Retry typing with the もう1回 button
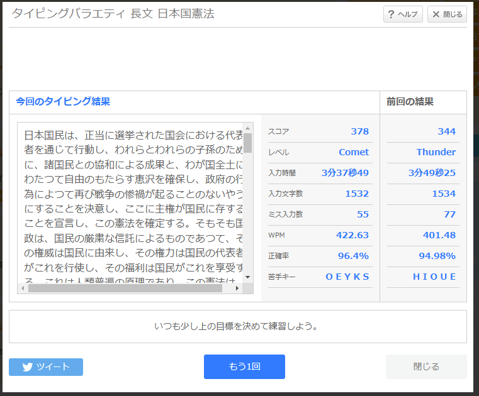 tap(244, 366)
